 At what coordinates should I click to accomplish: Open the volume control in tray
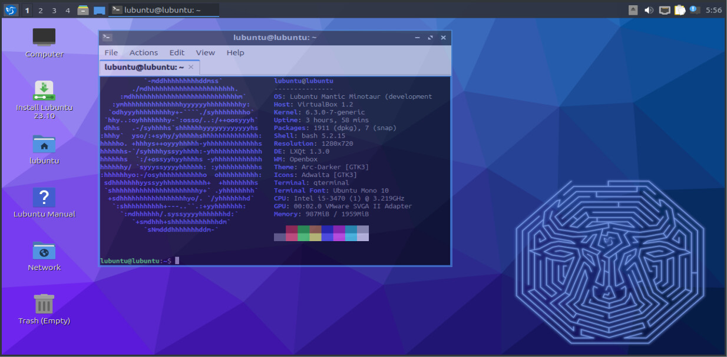(649, 10)
